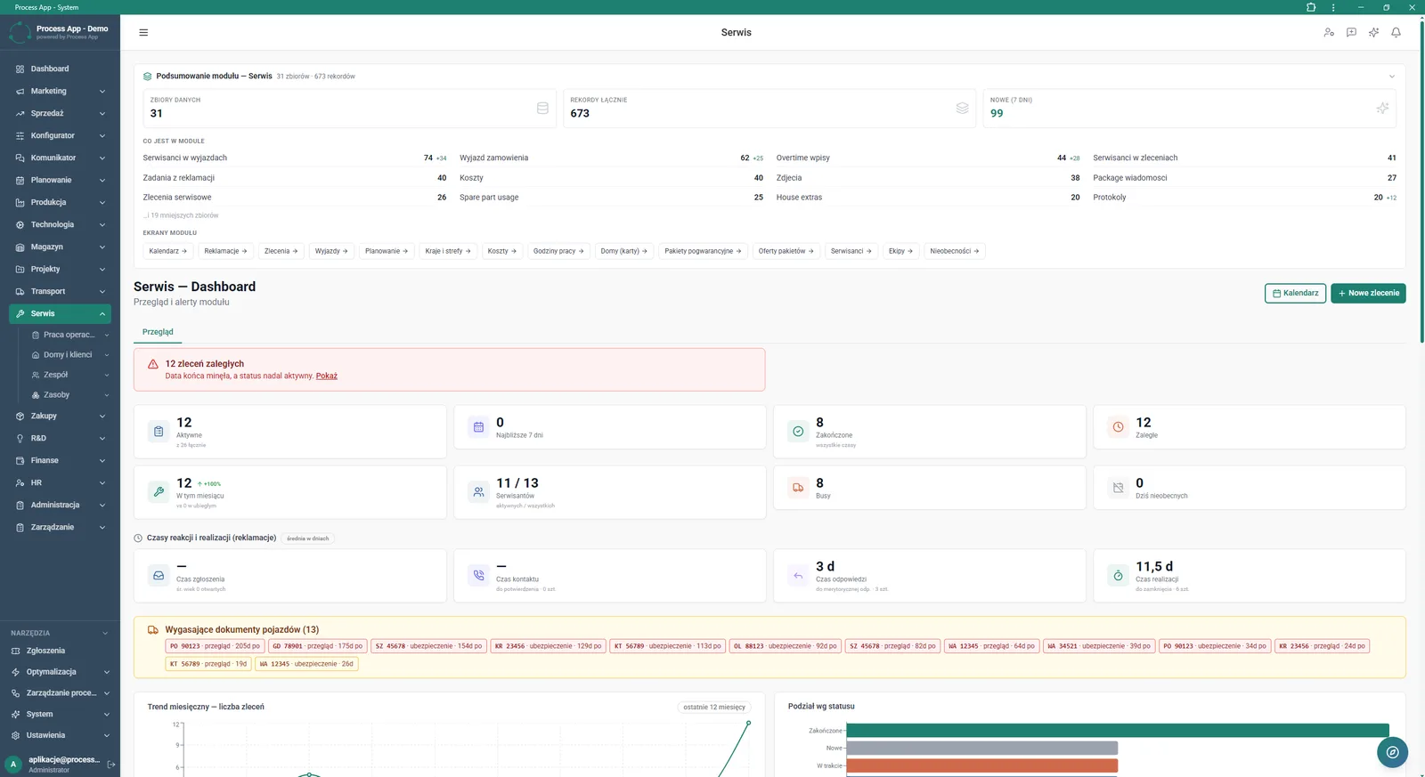
Task: Click the hamburger menu icon
Action: (x=143, y=33)
